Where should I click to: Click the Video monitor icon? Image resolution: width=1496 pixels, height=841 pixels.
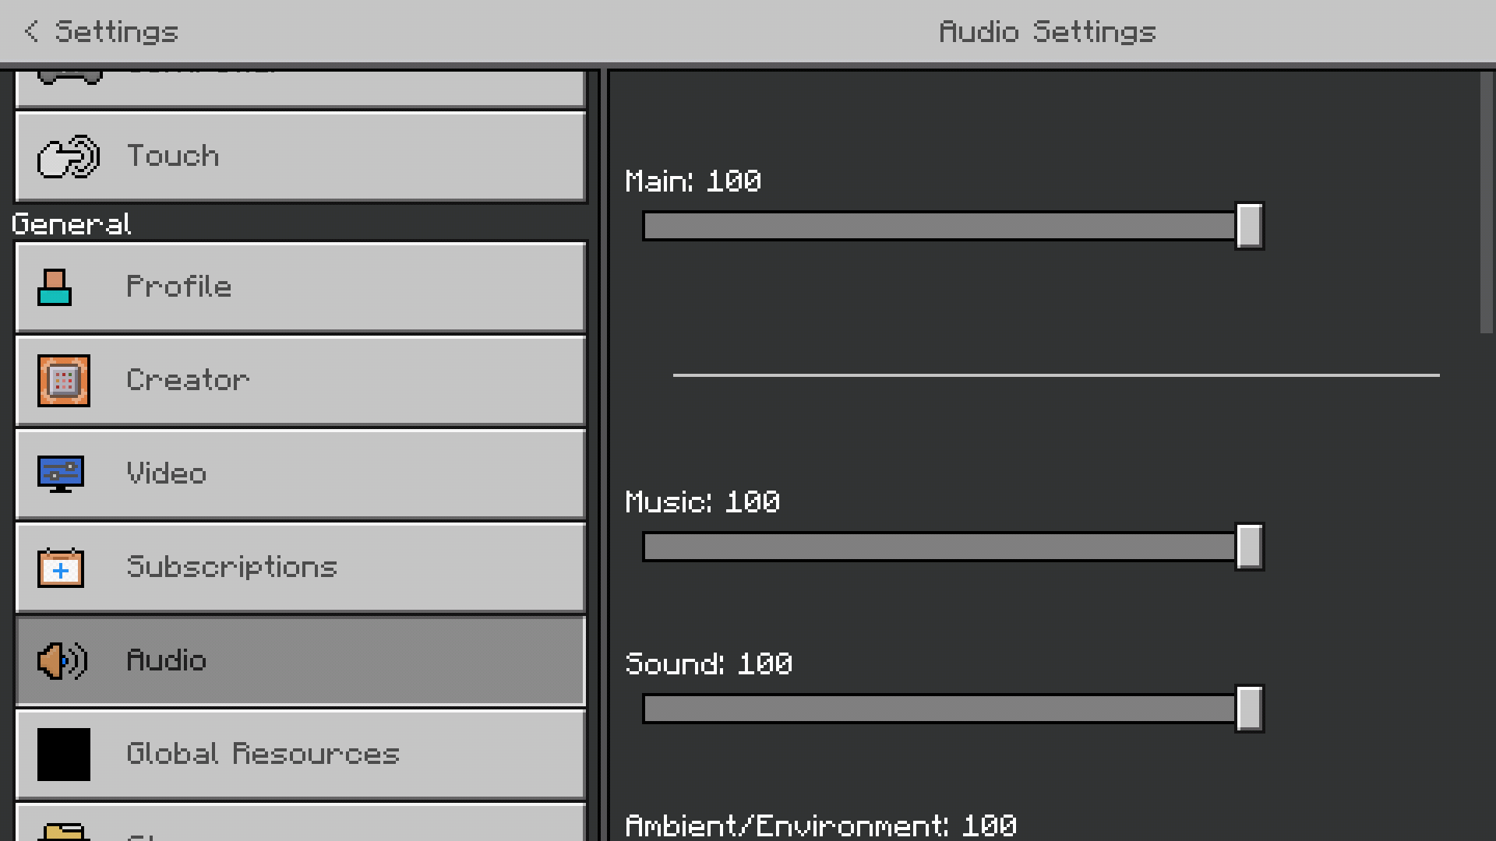[x=61, y=473]
